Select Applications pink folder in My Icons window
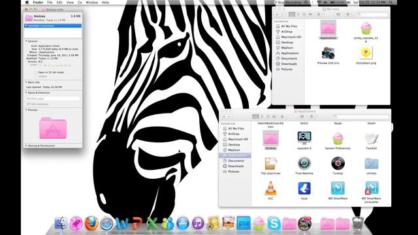418x235 pixels. [x=328, y=28]
